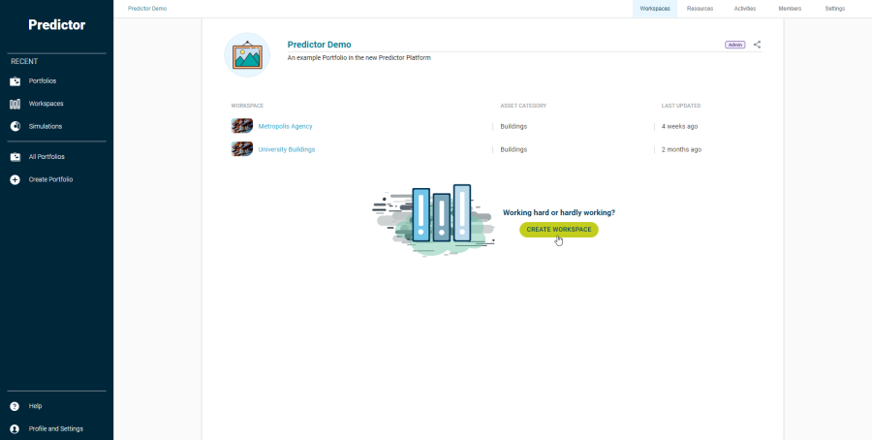Select the Workspaces tab
This screenshot has width=872, height=440.
pyautogui.click(x=654, y=9)
